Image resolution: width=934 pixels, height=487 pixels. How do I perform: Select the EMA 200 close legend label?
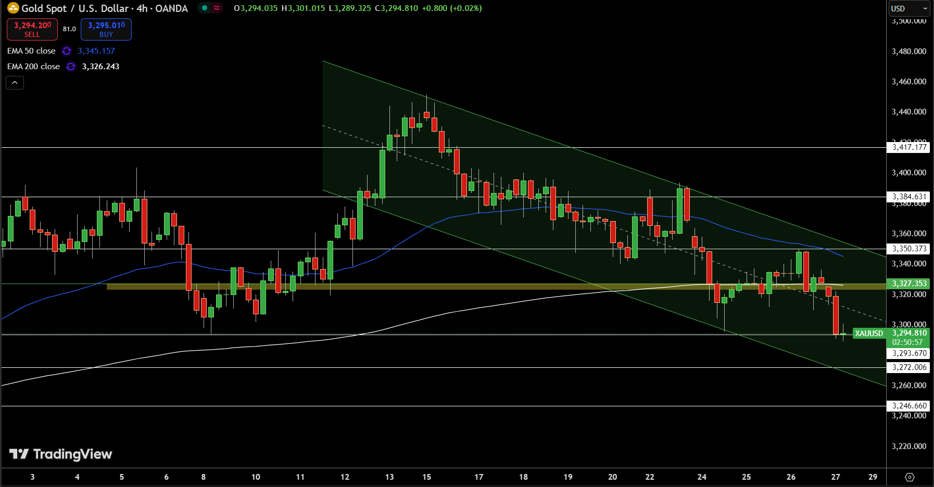pos(33,67)
